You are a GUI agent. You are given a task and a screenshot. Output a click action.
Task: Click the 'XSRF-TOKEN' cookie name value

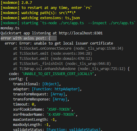(59, 109)
